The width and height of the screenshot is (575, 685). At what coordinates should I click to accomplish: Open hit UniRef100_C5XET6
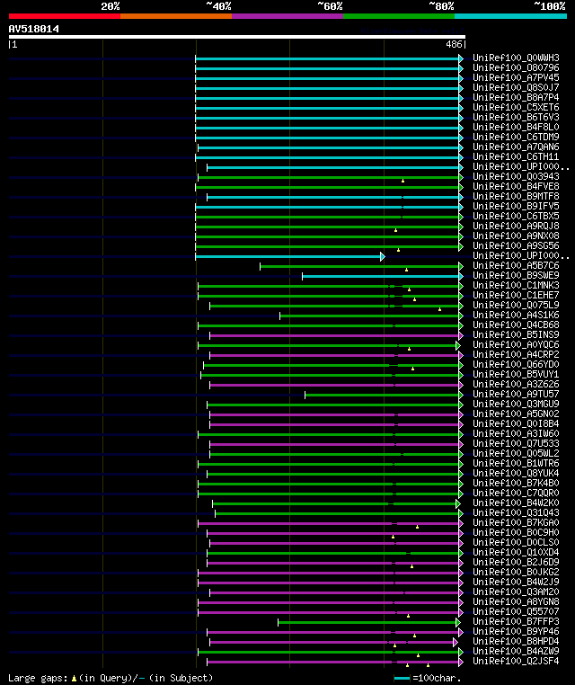tap(516, 108)
